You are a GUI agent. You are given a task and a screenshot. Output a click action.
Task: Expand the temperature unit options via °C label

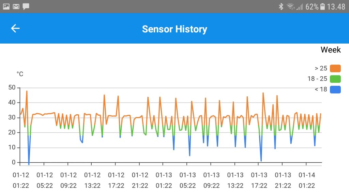20,73
